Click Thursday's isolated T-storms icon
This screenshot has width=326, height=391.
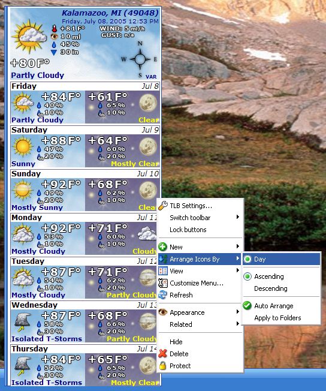23,366
